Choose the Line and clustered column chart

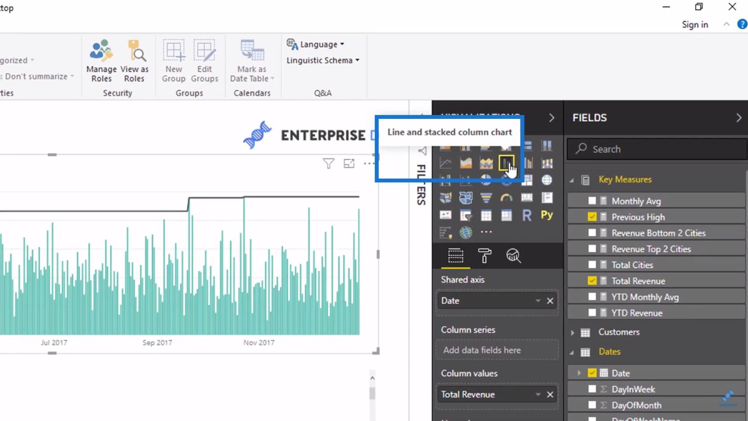(x=527, y=163)
